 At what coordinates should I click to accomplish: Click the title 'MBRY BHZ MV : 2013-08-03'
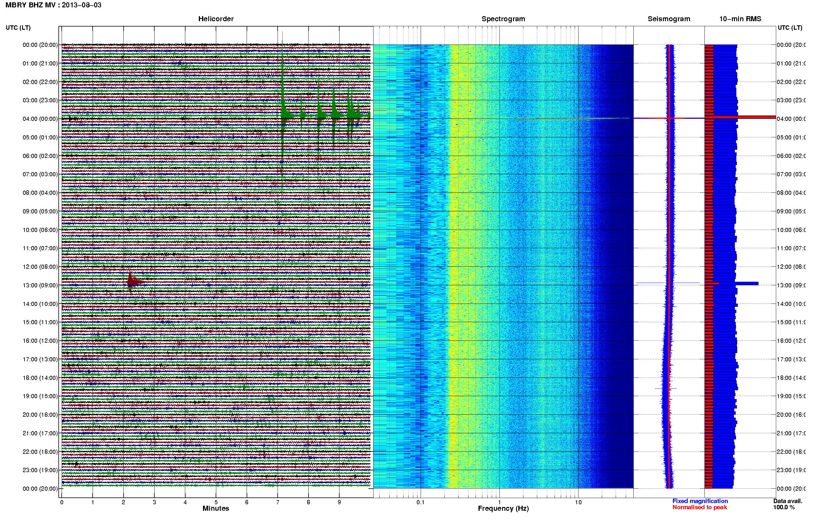tap(53, 5)
